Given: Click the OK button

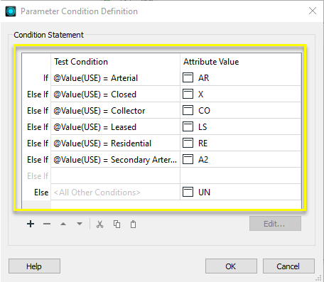Looking at the screenshot, I should pyautogui.click(x=231, y=266).
